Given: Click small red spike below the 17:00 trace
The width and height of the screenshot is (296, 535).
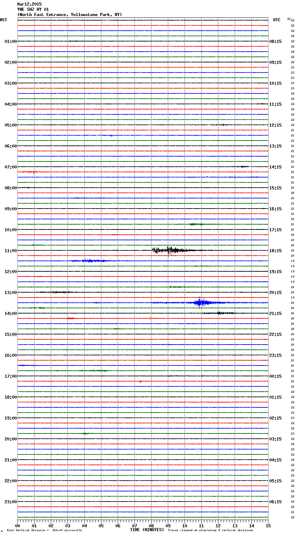Looking at the screenshot, I should click(x=140, y=382).
